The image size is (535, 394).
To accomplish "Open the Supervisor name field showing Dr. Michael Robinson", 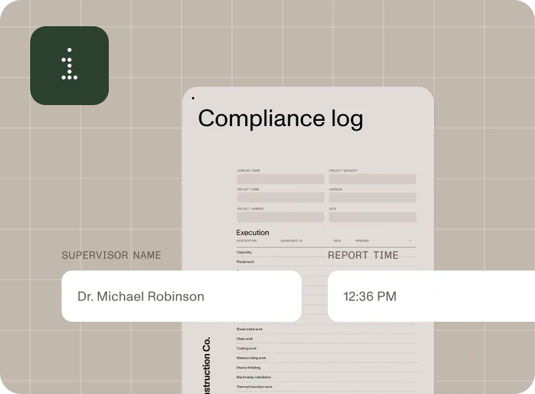I will click(x=182, y=296).
